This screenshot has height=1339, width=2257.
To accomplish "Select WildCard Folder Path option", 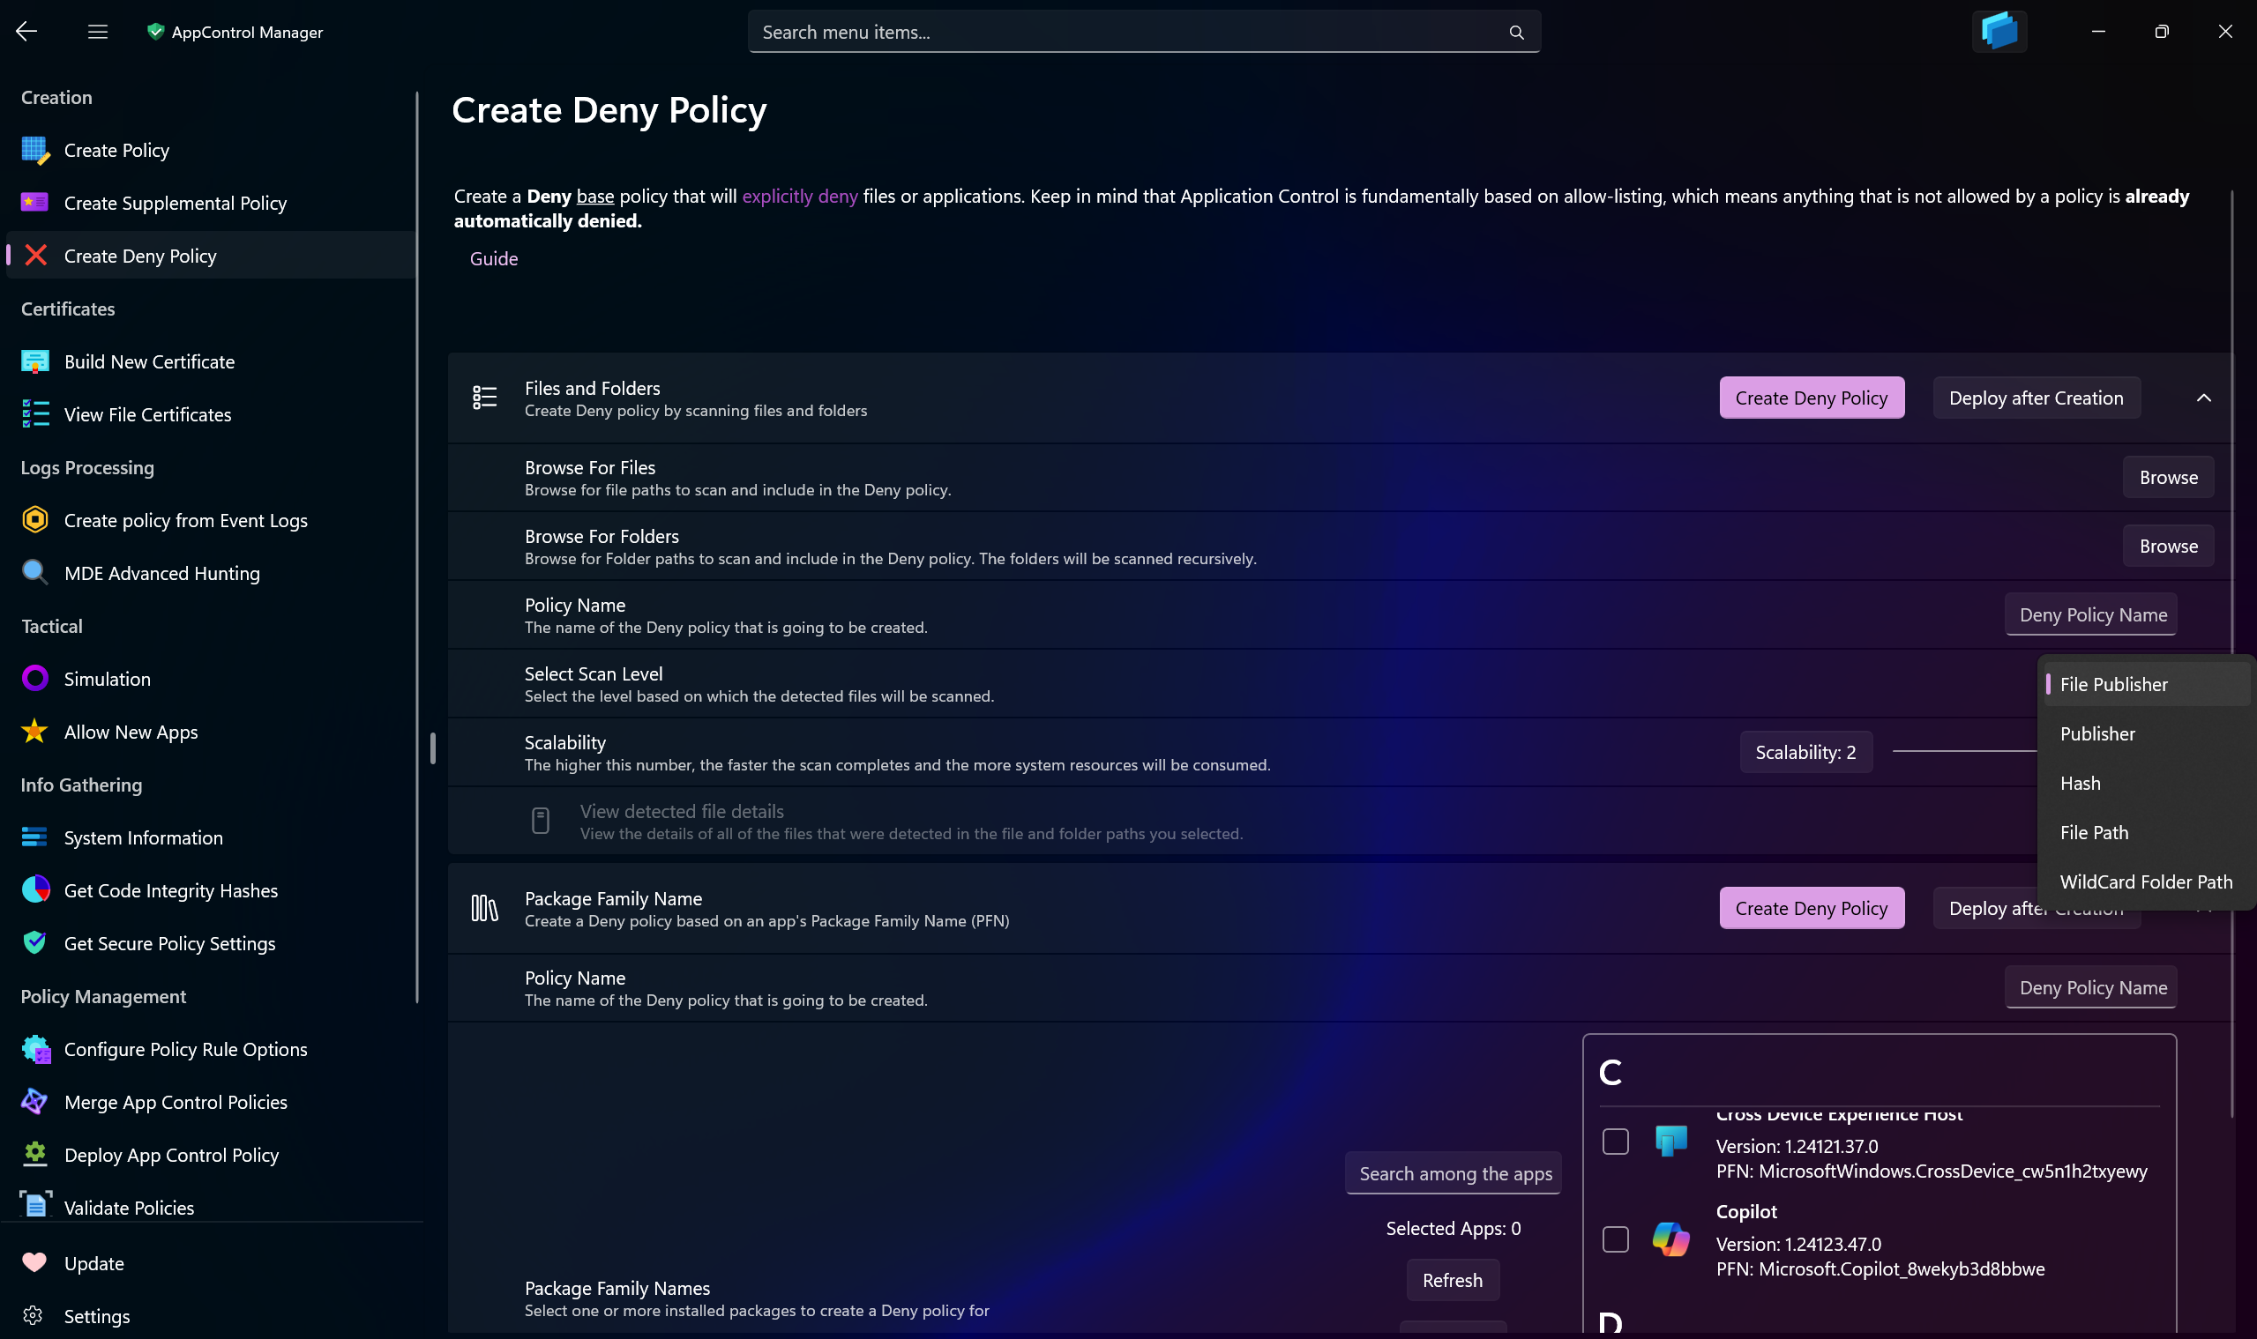I will point(2147,880).
